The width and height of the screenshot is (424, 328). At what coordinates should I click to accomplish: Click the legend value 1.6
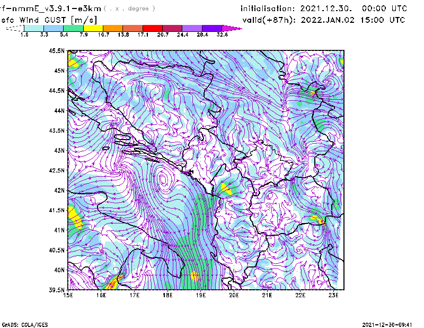click(x=24, y=34)
